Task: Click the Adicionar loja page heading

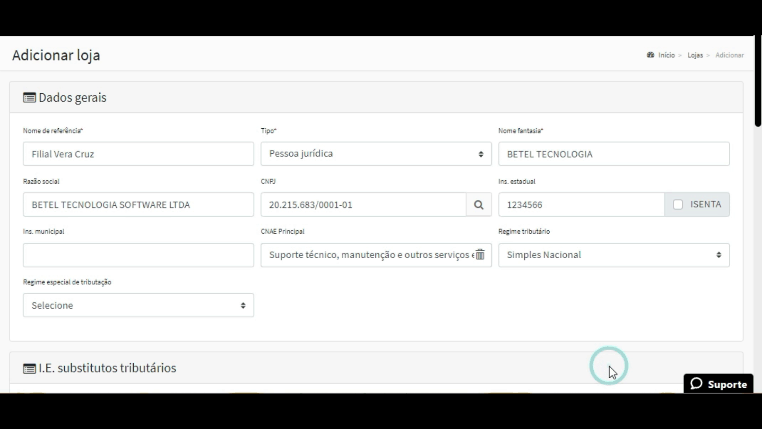Action: 56,55
